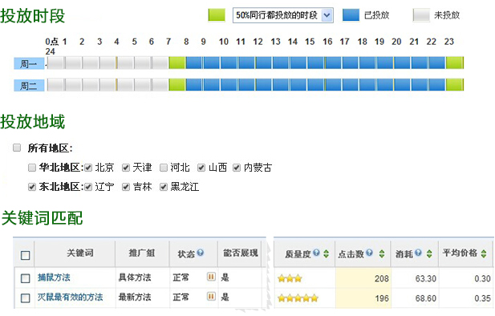Click the five-star rating of 灭鼠最有效的方法
This screenshot has width=495, height=316.
[x=298, y=298]
